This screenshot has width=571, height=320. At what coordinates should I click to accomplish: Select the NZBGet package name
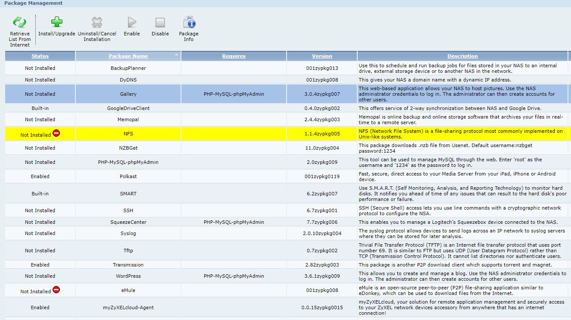pyautogui.click(x=128, y=148)
